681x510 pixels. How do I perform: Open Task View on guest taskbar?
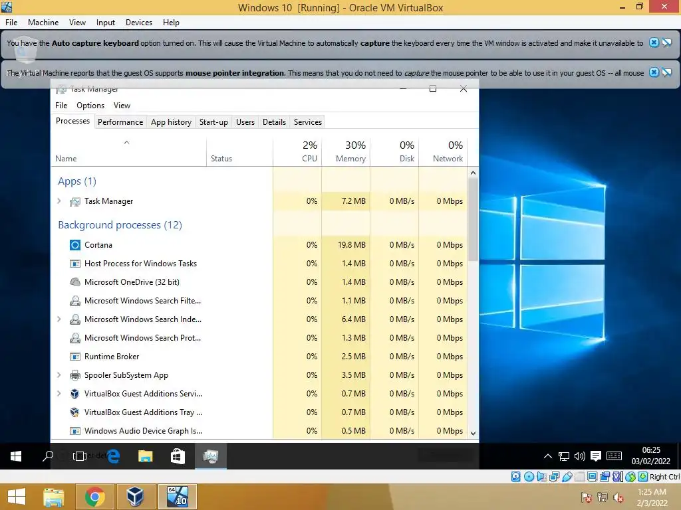pos(80,456)
